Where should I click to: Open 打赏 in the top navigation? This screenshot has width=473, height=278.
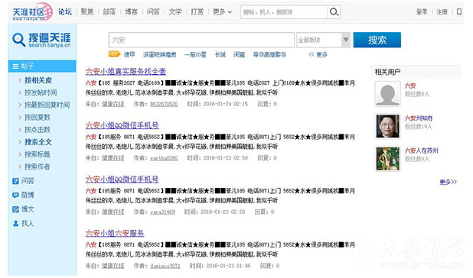point(197,12)
